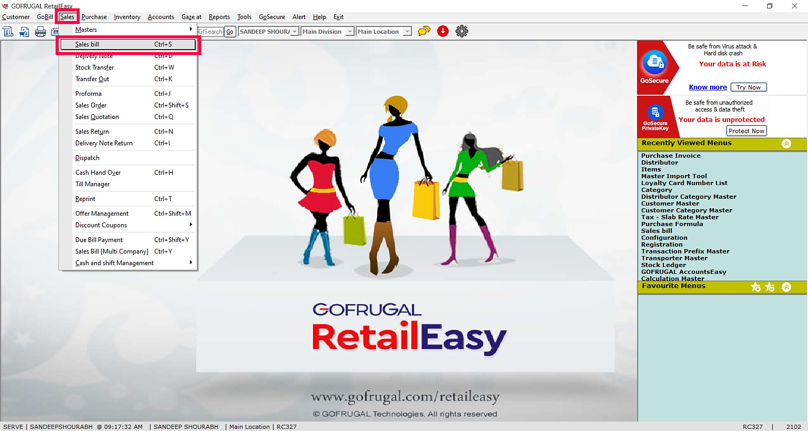
Task: Click the Try Now button
Action: (x=749, y=87)
